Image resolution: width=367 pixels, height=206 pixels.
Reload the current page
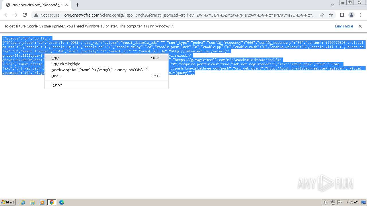tap(25, 15)
